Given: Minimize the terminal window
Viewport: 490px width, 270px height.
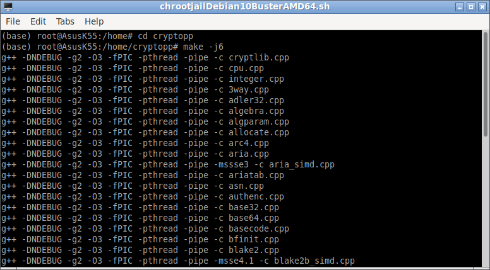Looking at the screenshot, I should click(x=460, y=7).
